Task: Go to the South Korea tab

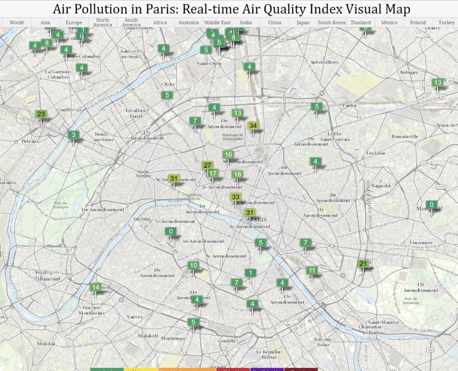Action: (332, 23)
